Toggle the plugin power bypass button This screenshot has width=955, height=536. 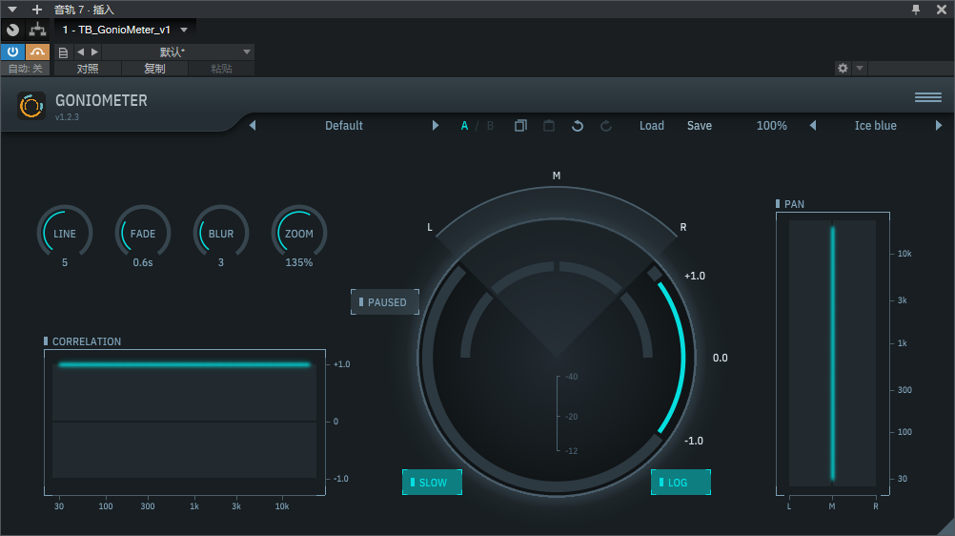click(12, 52)
